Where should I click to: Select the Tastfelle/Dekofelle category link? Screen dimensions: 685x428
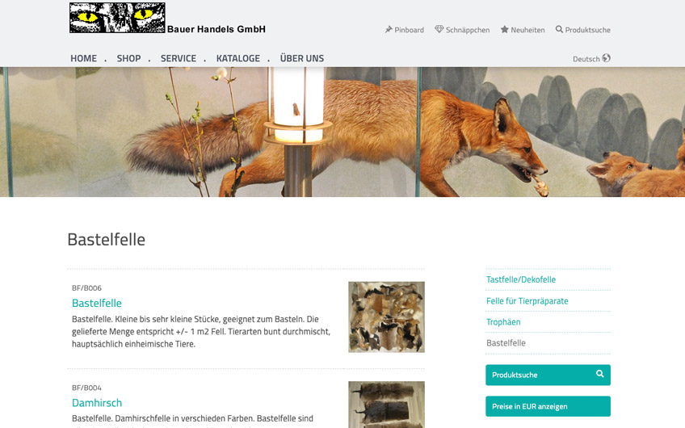(521, 279)
